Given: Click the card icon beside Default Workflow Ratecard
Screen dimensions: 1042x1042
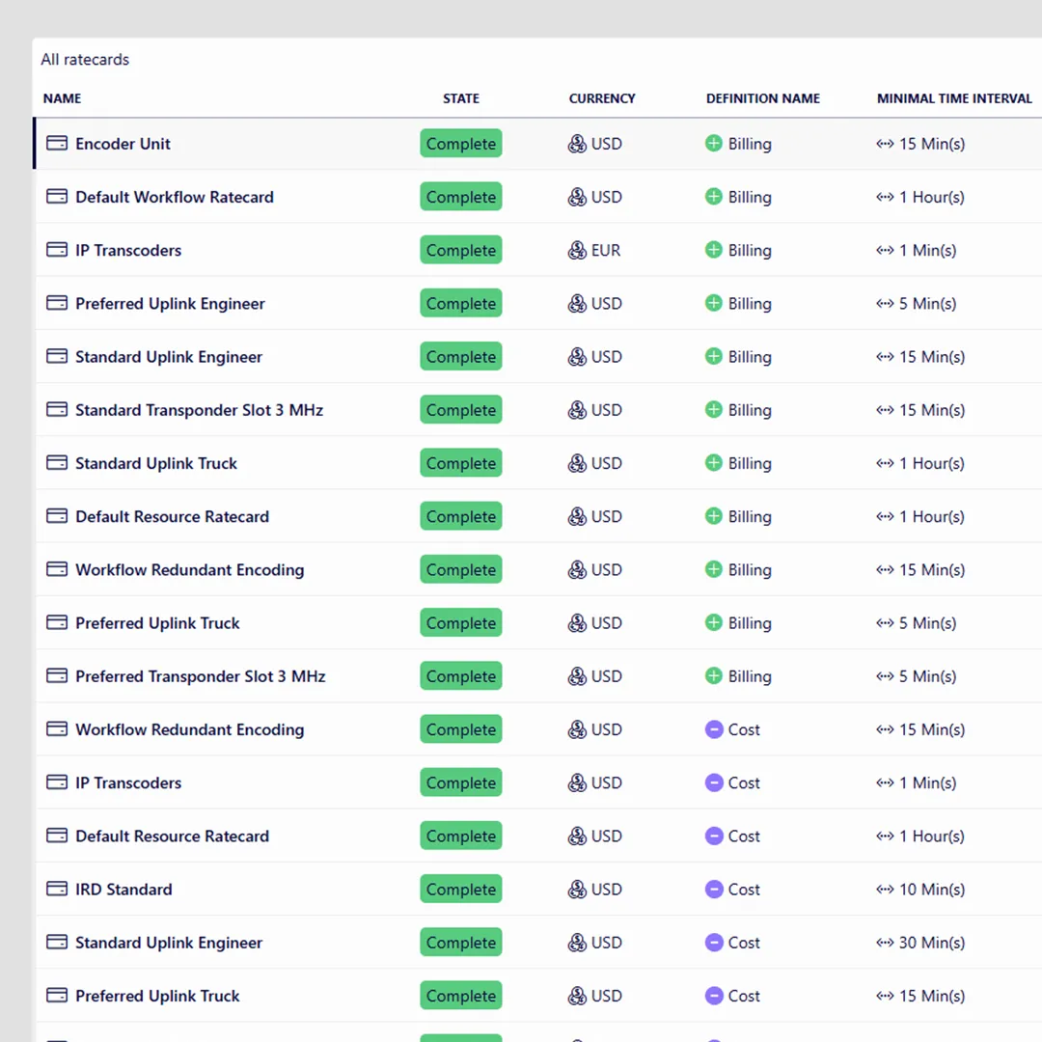Looking at the screenshot, I should click(57, 197).
